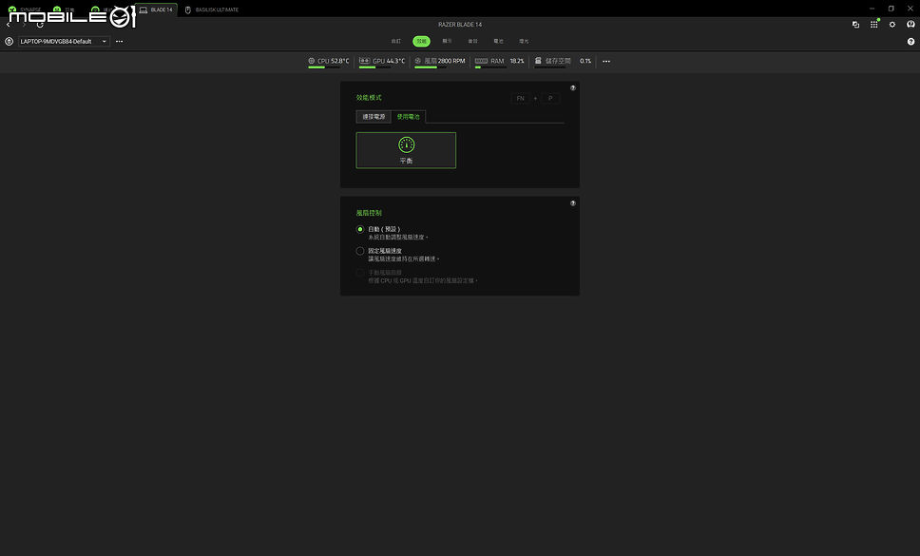Click the 風扇控制 section heading
The height and width of the screenshot is (556, 920).
click(x=369, y=213)
